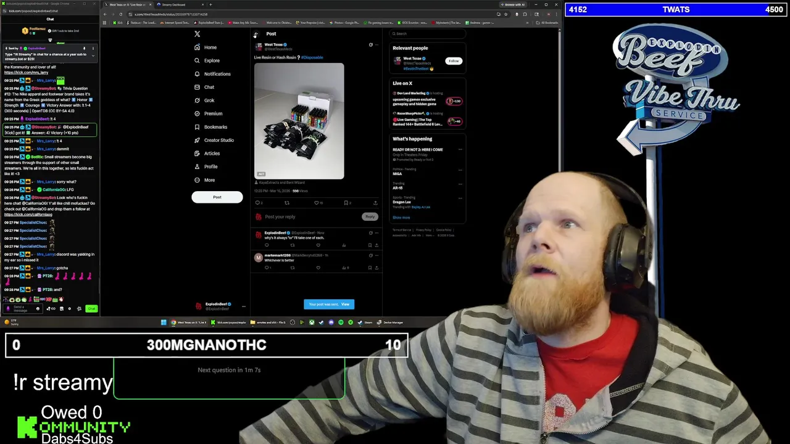Open Discord from the taskbar
Viewport: 790px width, 444px height.
(331, 323)
